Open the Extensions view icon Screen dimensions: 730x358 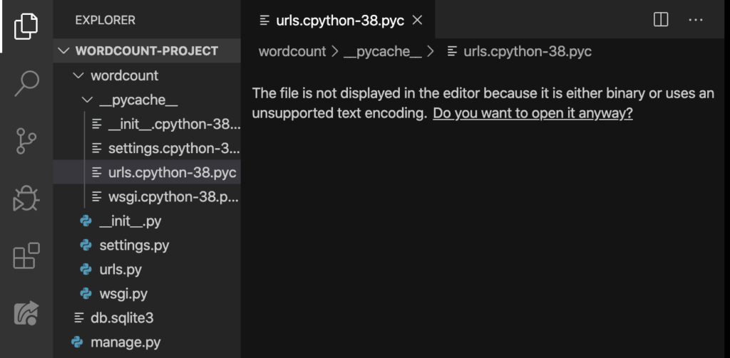click(26, 256)
